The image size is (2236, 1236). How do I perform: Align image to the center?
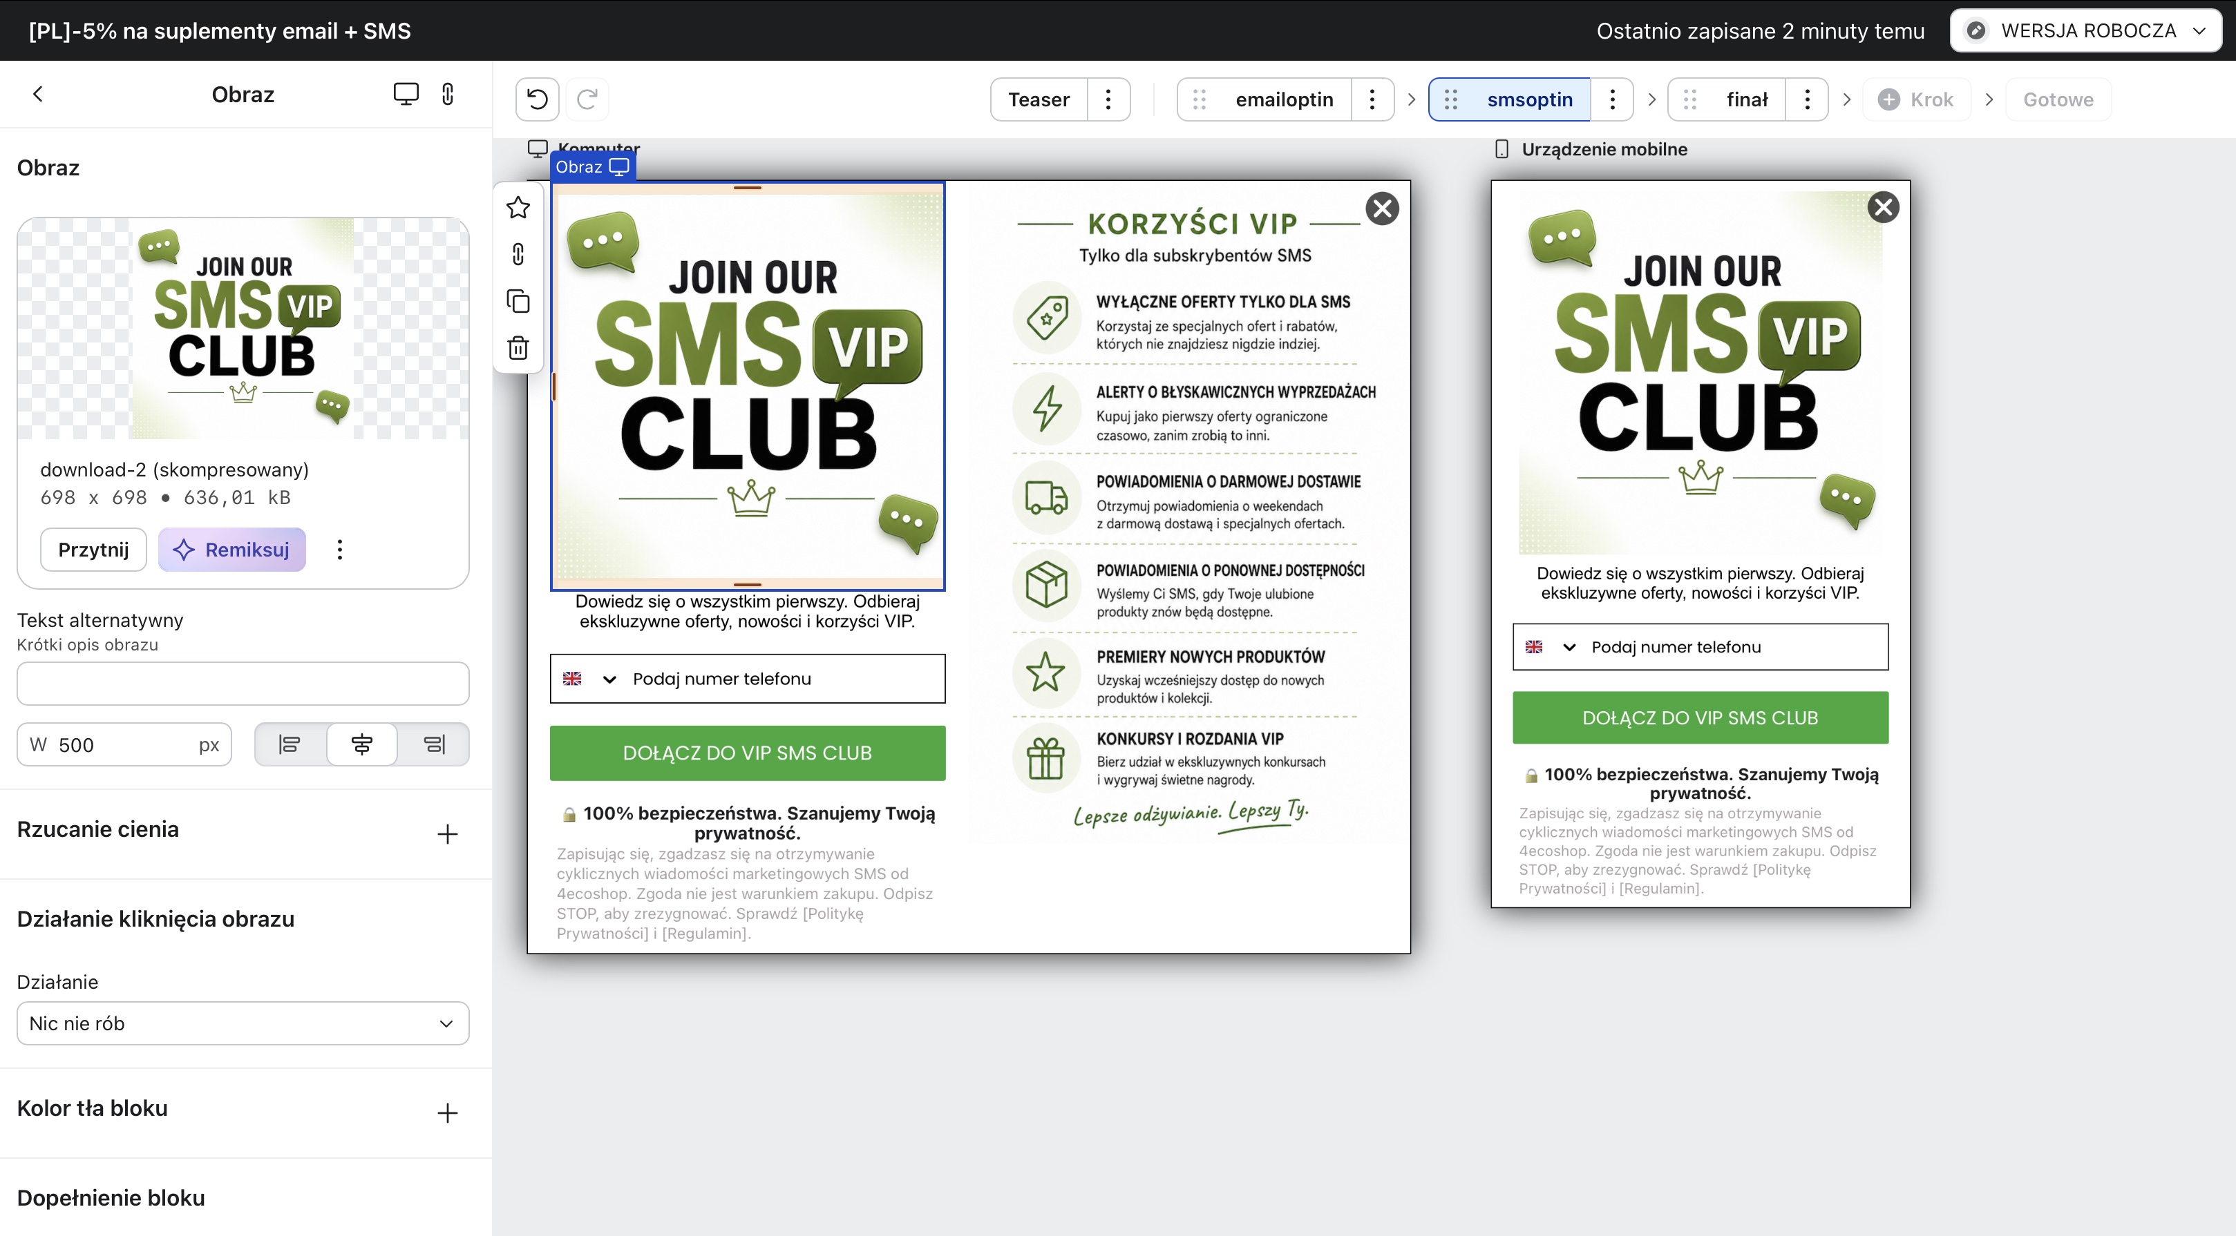(x=362, y=744)
